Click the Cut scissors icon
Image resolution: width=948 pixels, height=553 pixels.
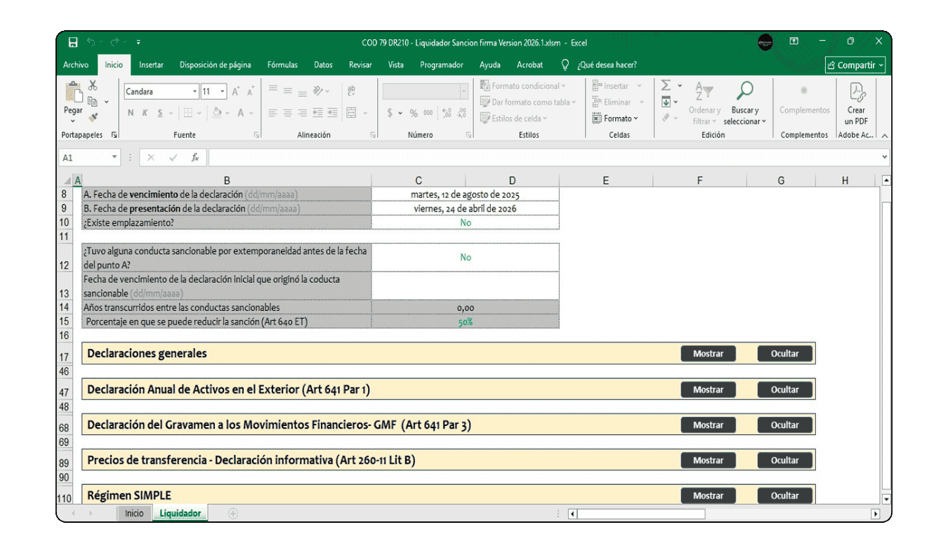pyautogui.click(x=93, y=86)
